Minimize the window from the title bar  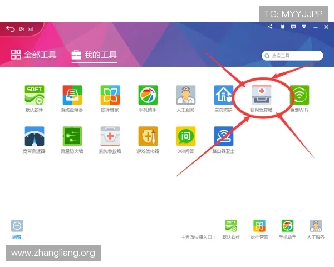[316, 27]
